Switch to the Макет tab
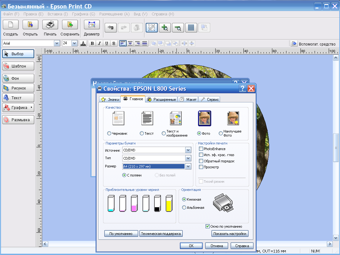 tap(188, 99)
